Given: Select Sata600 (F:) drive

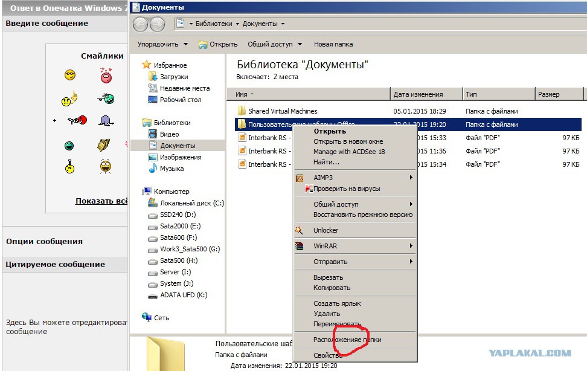Looking at the screenshot, I should click(x=178, y=237).
